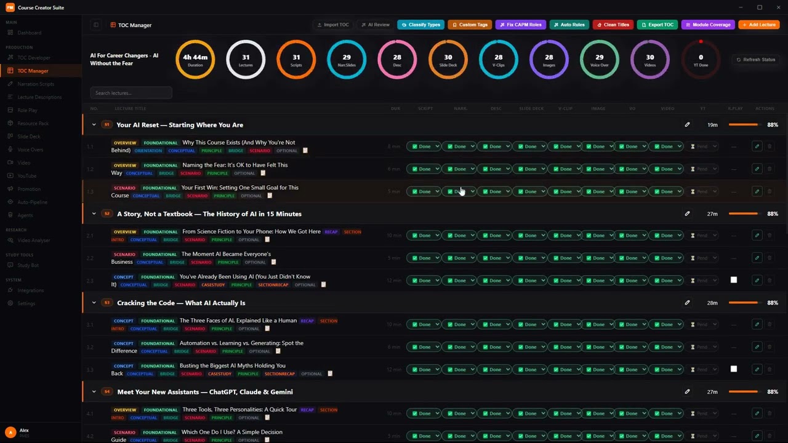This screenshot has height=443, width=788.
Task: Open YT Pend dropdown for lecture 1.2
Action: 702,169
